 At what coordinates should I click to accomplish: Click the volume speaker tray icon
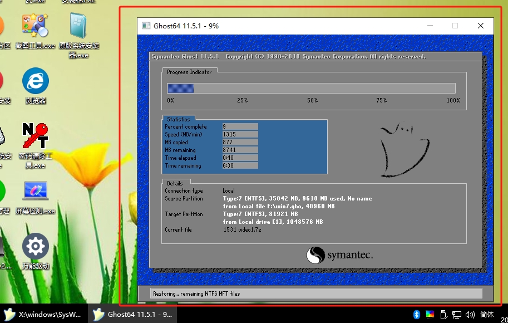[x=470, y=314]
